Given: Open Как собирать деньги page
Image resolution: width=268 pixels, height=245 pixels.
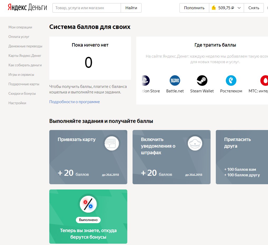Looking at the screenshot, I should [25, 65].
